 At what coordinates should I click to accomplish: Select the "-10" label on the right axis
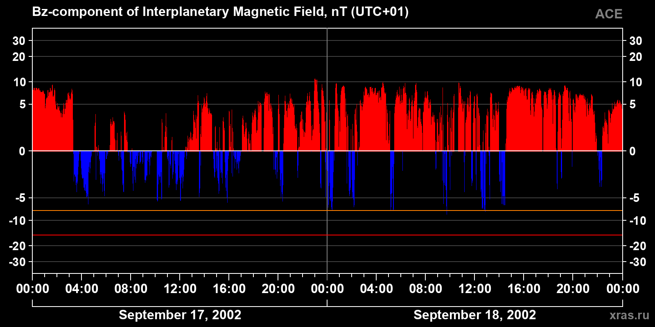click(638, 221)
